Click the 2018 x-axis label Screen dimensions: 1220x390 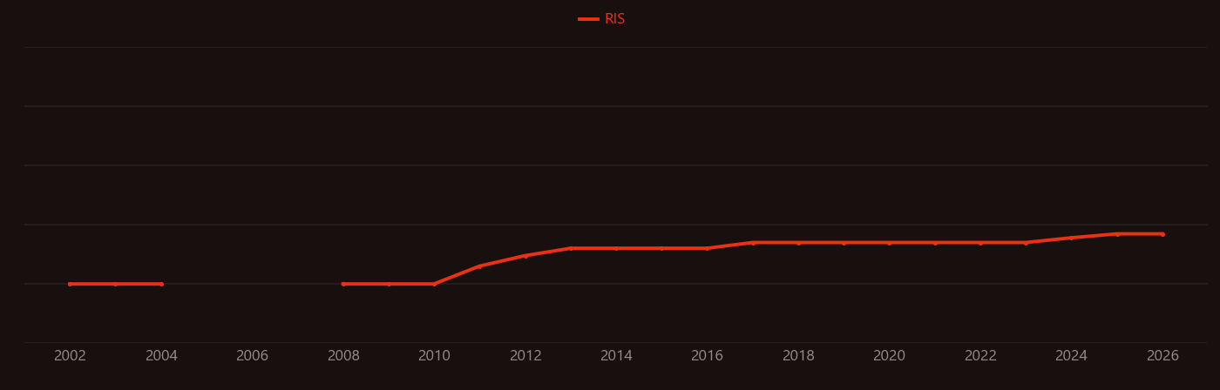[798, 355]
